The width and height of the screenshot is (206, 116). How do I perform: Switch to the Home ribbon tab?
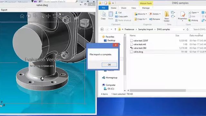[114, 8]
